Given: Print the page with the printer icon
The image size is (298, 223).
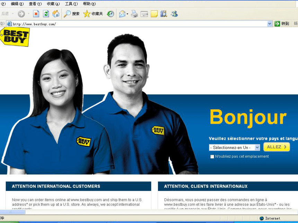Looking at the screenshot, I should pyautogui.click(x=134, y=14).
